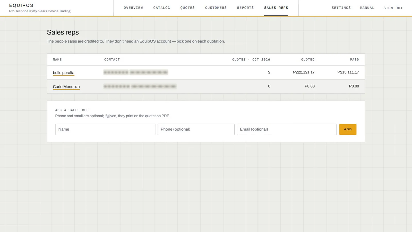Focus the Phone (optional) field
Image resolution: width=412 pixels, height=232 pixels.
click(x=196, y=129)
